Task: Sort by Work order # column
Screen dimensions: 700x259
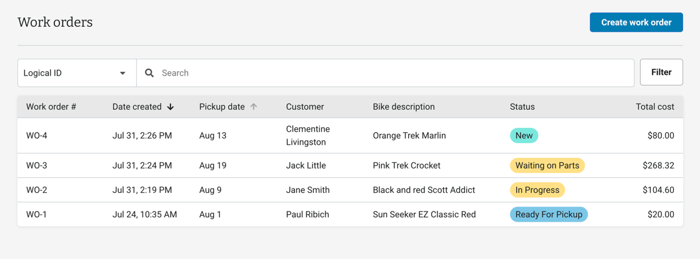Action: pos(51,107)
